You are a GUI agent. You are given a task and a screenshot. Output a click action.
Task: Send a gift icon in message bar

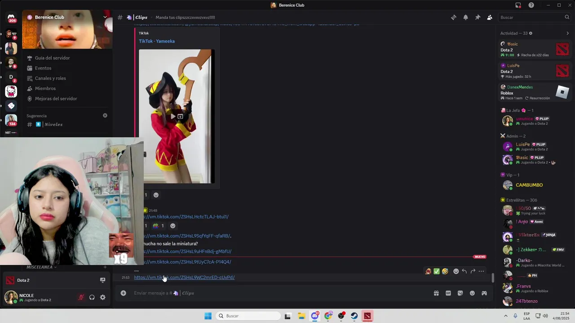[436, 293]
